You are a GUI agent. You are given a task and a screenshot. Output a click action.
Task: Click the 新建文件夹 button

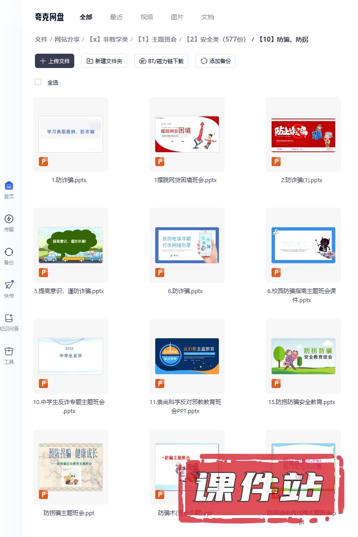[x=104, y=61]
